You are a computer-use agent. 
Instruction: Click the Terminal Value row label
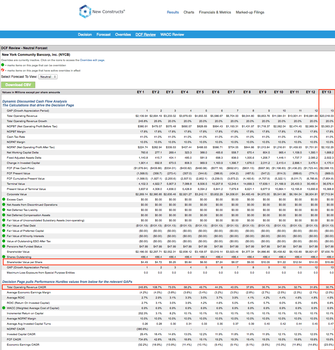[16, 184]
